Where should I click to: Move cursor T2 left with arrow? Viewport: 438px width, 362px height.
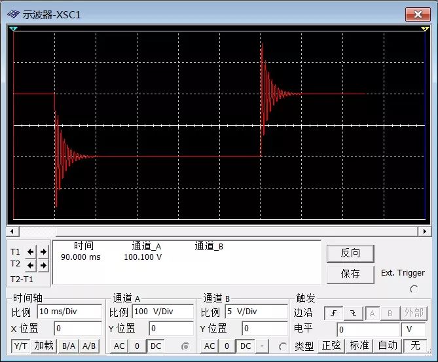point(31,265)
